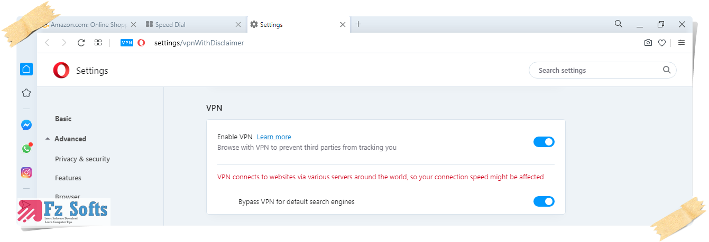Viewport: 709px width, 242px height.
Task: Switch to the Speed Dial tab
Action: [194, 25]
